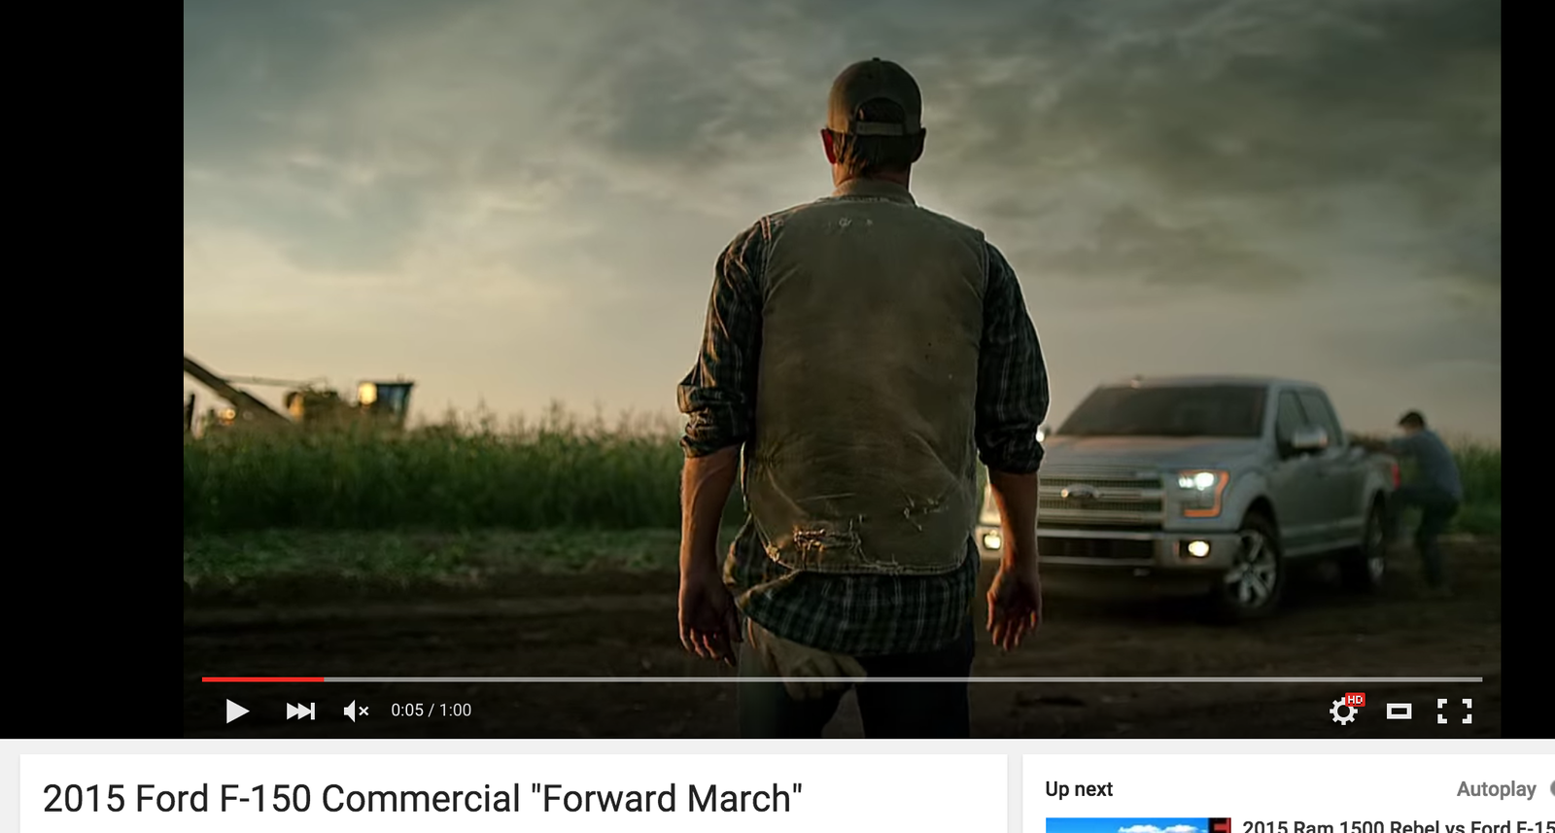Seek to the middle of the video timeline
Screen dimensions: 1555x833
(842, 678)
